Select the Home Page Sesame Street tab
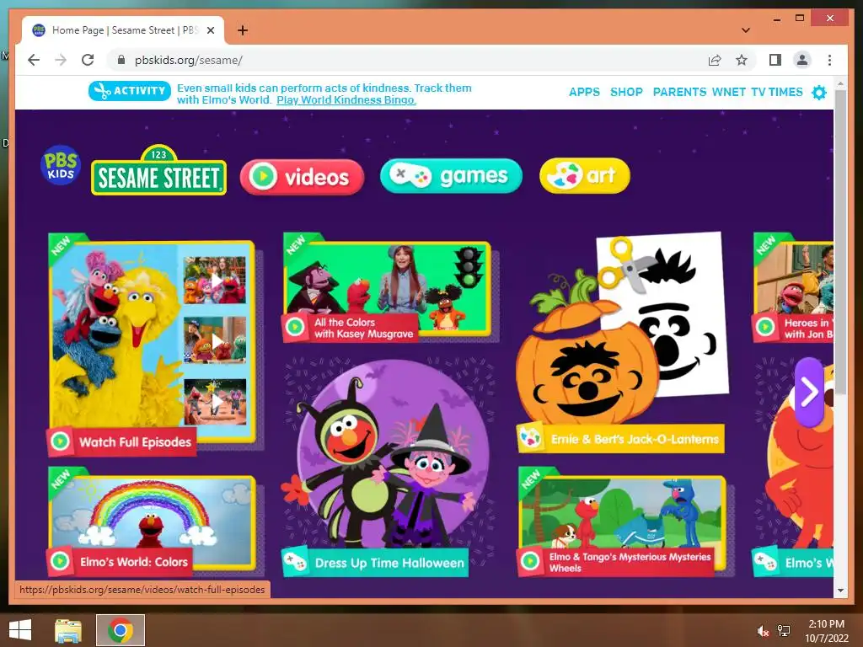This screenshot has height=647, width=863. pyautogui.click(x=123, y=30)
